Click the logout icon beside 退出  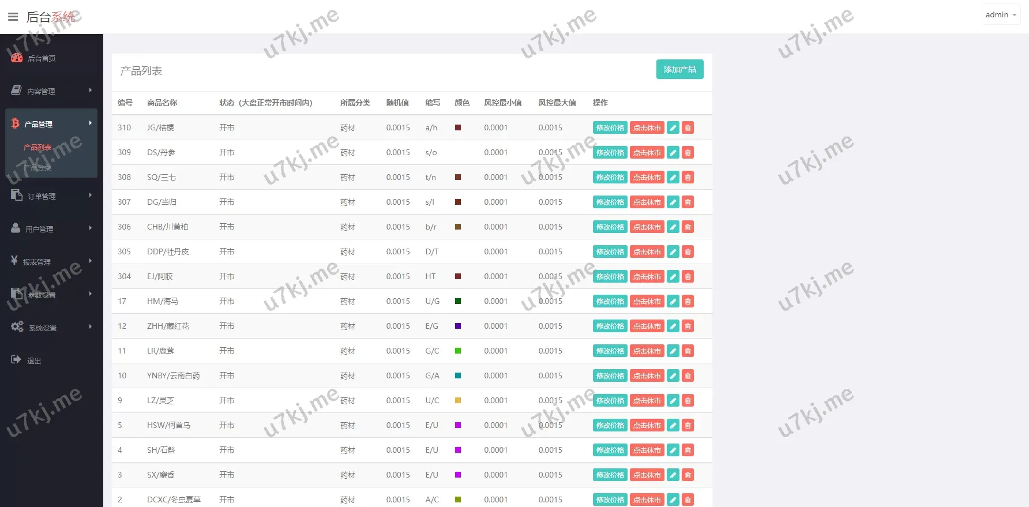coord(16,360)
